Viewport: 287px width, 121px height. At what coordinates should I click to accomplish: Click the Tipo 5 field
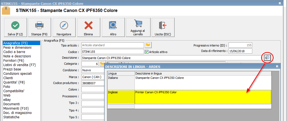point(93,117)
